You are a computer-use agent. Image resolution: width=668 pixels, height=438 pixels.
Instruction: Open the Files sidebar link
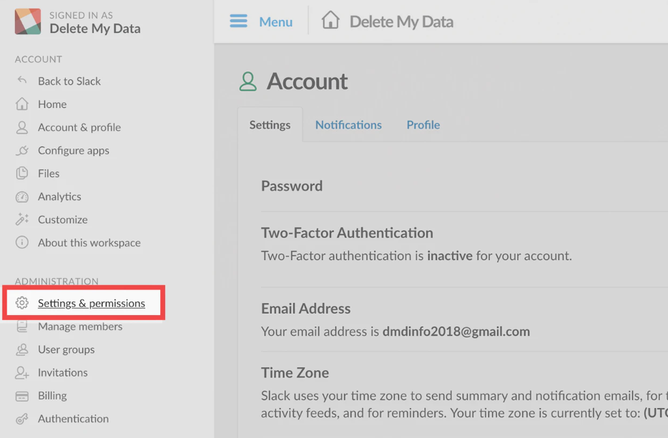(49, 173)
